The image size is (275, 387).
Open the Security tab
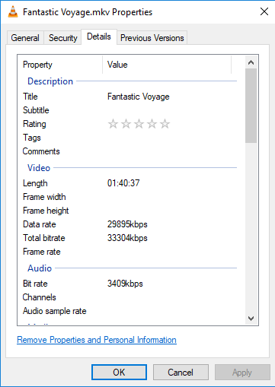tap(62, 38)
